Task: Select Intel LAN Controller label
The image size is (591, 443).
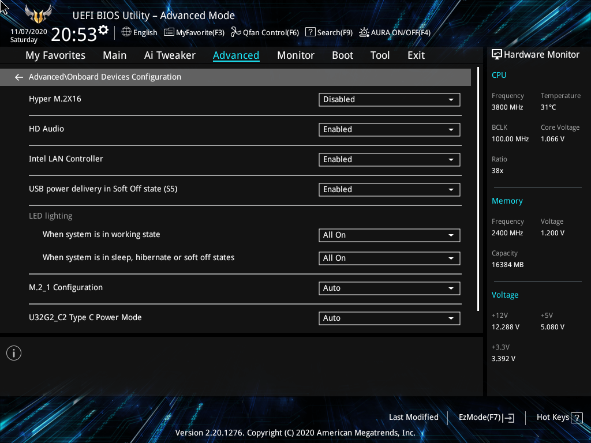Action: coord(66,159)
